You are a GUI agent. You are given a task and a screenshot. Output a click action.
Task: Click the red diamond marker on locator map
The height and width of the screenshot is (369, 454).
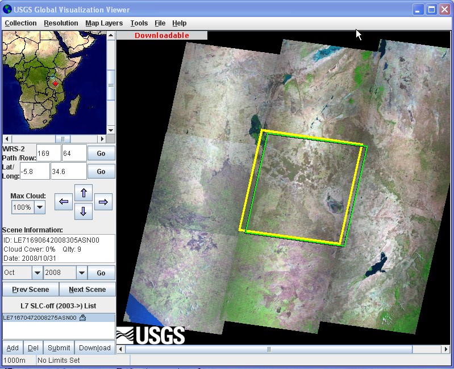[x=55, y=84]
